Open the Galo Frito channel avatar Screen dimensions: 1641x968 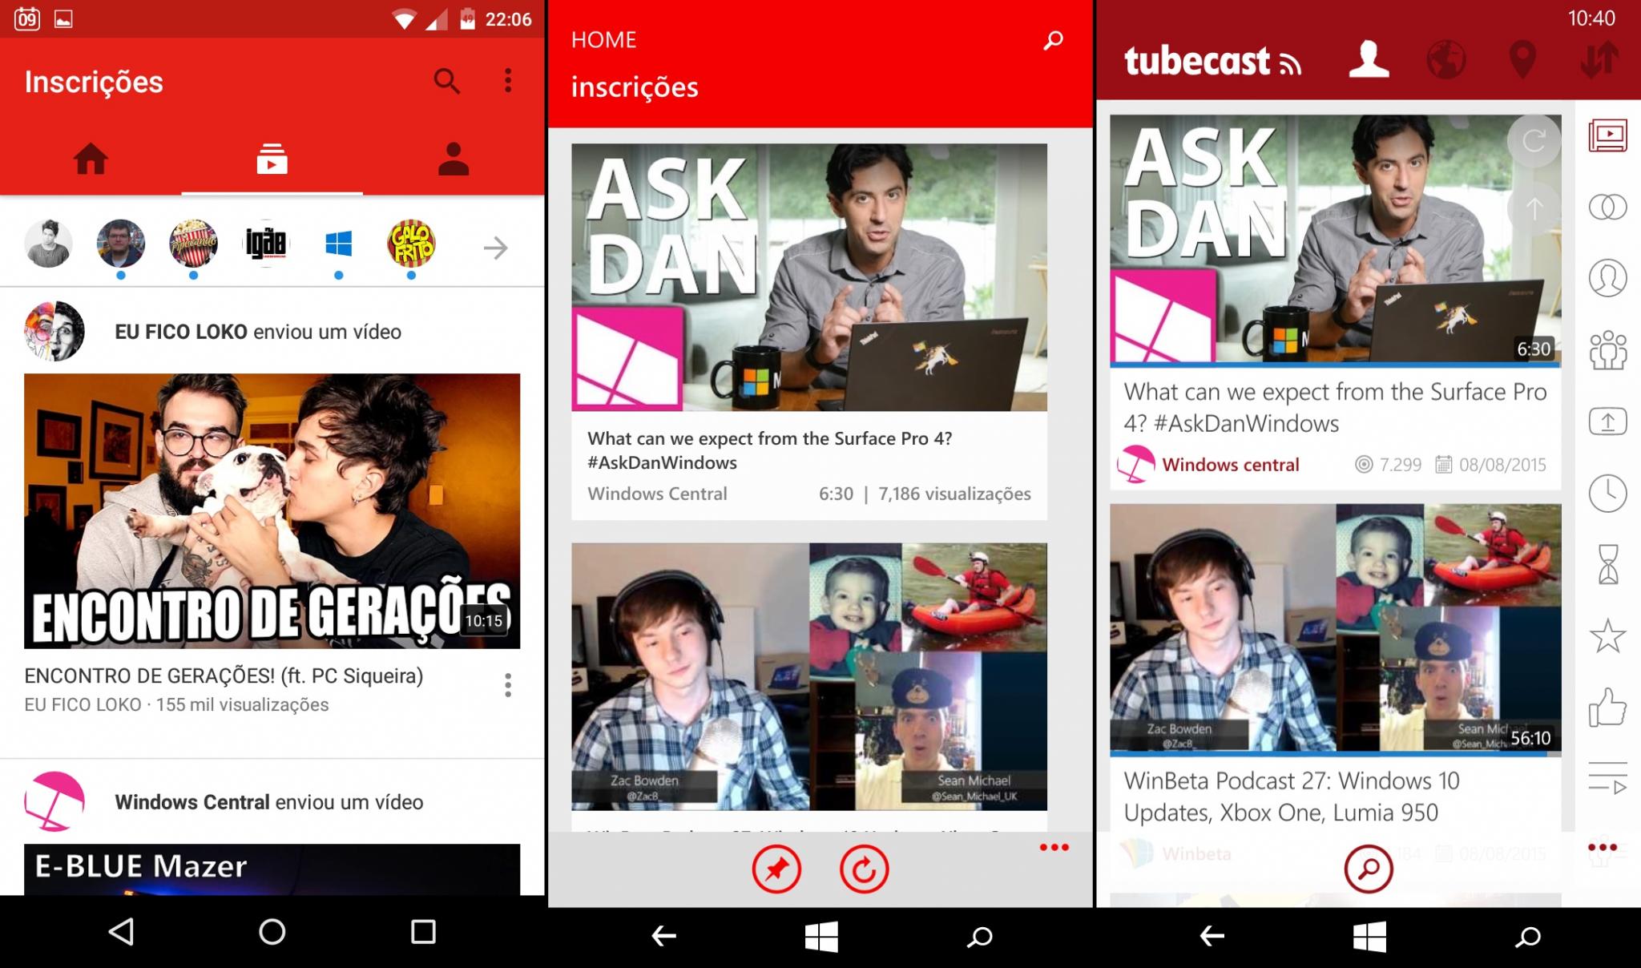click(x=411, y=244)
